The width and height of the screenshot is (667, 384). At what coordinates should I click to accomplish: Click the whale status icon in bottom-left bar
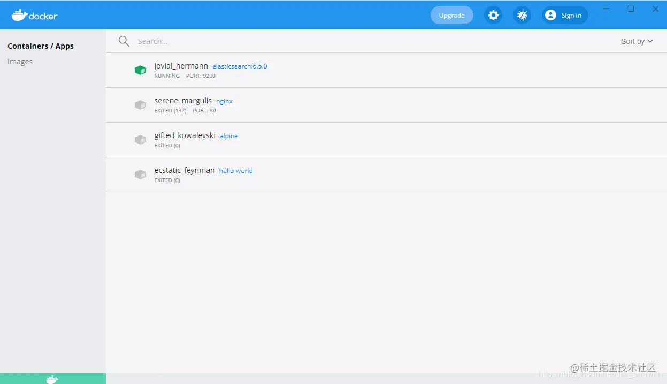(52, 379)
